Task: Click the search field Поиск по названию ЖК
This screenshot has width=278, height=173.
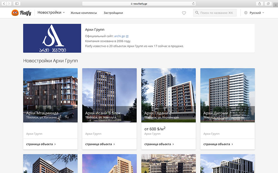Action: (215, 13)
